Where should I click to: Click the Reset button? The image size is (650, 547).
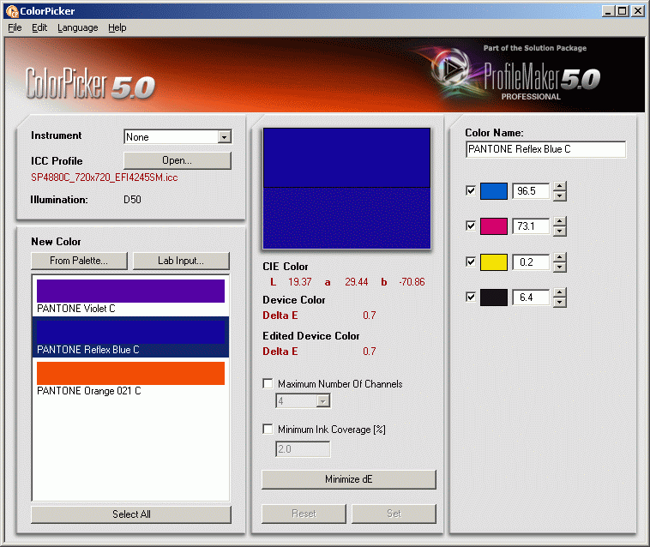[304, 514]
